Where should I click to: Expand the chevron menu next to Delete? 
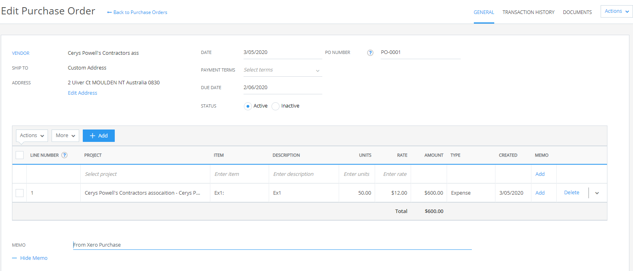click(597, 193)
